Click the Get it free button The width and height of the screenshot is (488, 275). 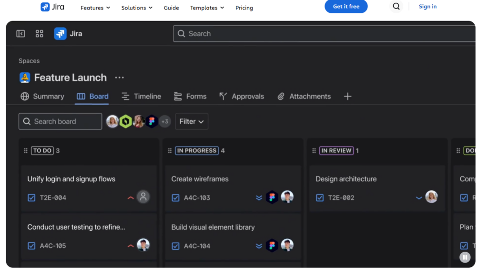pyautogui.click(x=346, y=6)
